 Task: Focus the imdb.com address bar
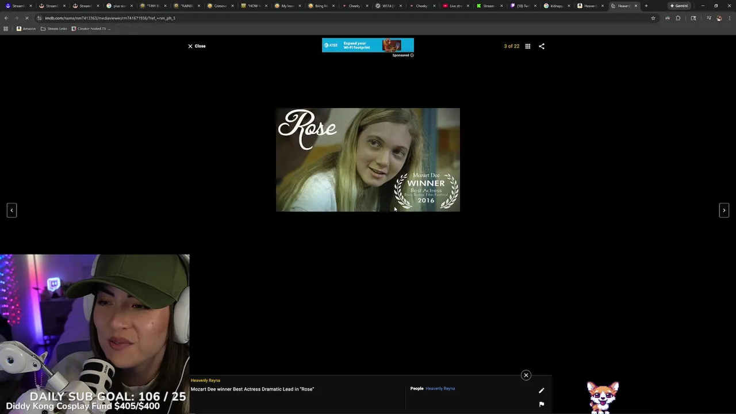pyautogui.click(x=345, y=18)
